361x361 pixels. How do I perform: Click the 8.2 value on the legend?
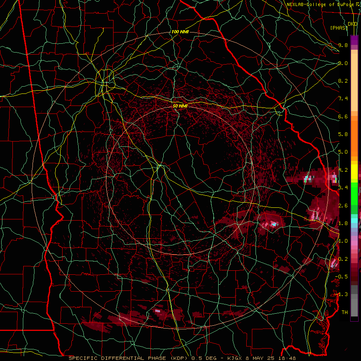pyautogui.click(x=343, y=81)
